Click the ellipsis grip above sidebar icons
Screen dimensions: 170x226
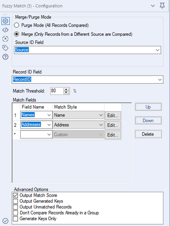[x=5, y=15]
